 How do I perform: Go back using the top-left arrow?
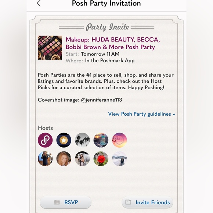(x=39, y=3)
